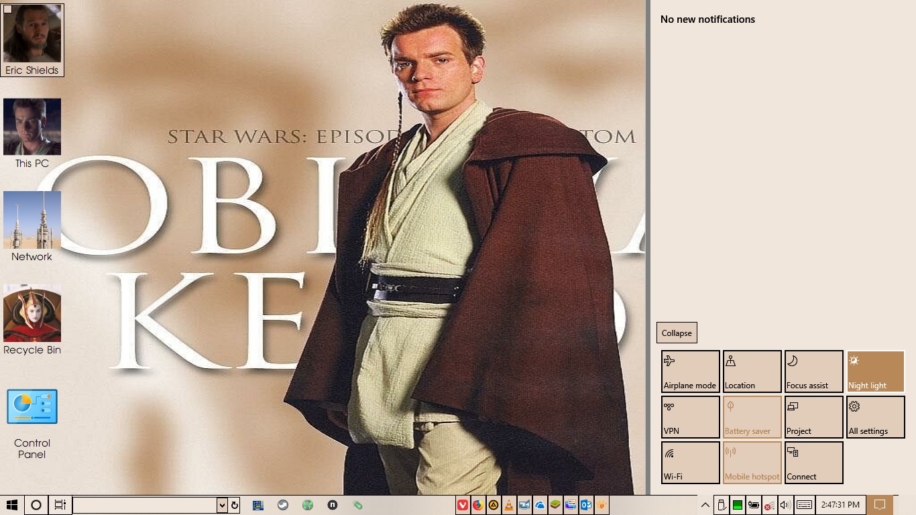This screenshot has height=515, width=916.
Task: Open OneDrive cloud icon on taskbar
Action: pos(540,505)
